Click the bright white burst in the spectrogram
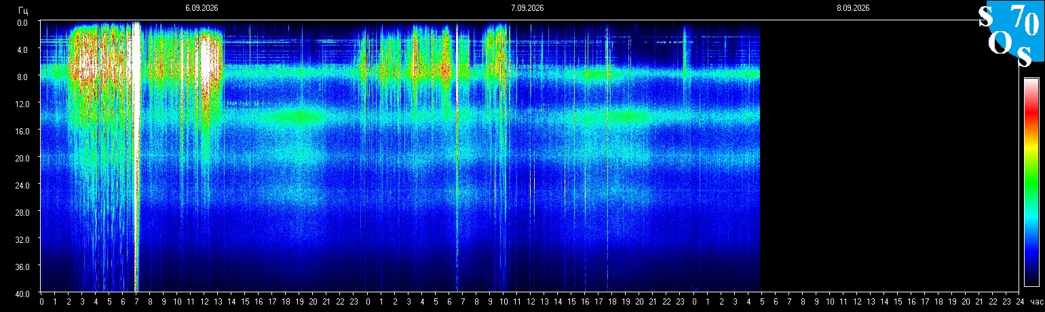1045x312 pixels. (136, 156)
